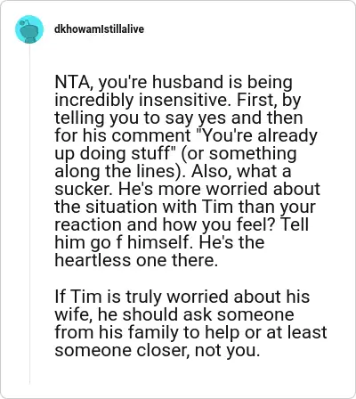This screenshot has height=399, width=356.
Task: Click the line 'wife, he should ask someone'
Action: coord(174,314)
